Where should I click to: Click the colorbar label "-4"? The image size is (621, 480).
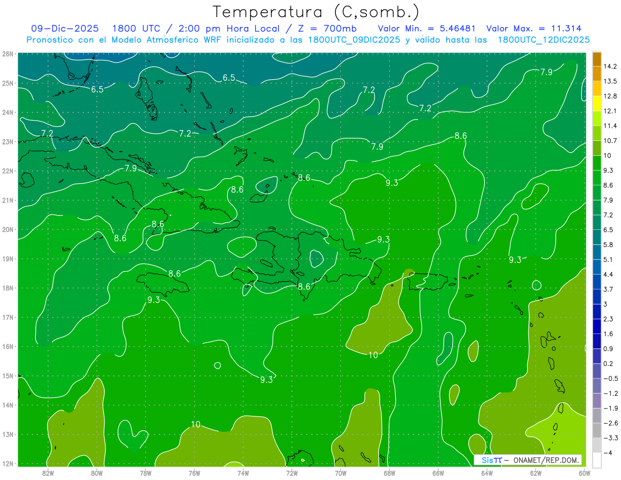pyautogui.click(x=607, y=453)
